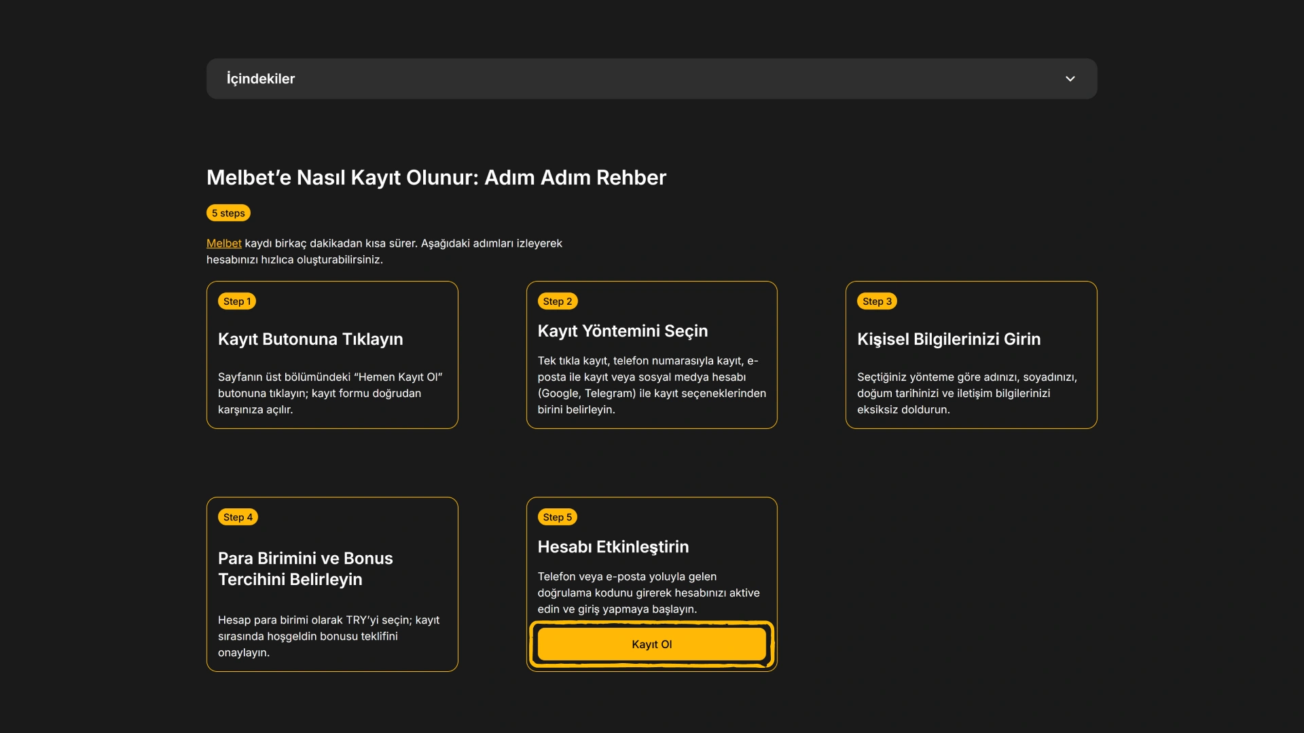The height and width of the screenshot is (733, 1304).
Task: Click heading "Hesabı Etkinleştirin"
Action: point(613,546)
